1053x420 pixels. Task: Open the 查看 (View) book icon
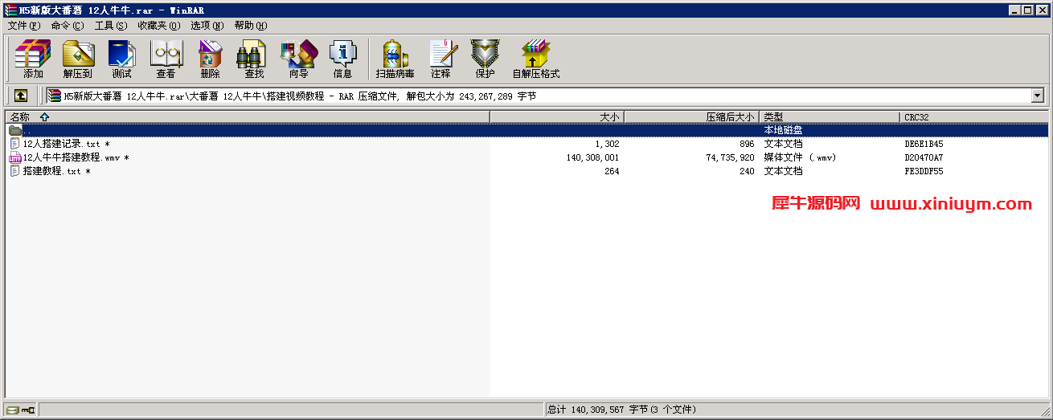pyautogui.click(x=166, y=59)
